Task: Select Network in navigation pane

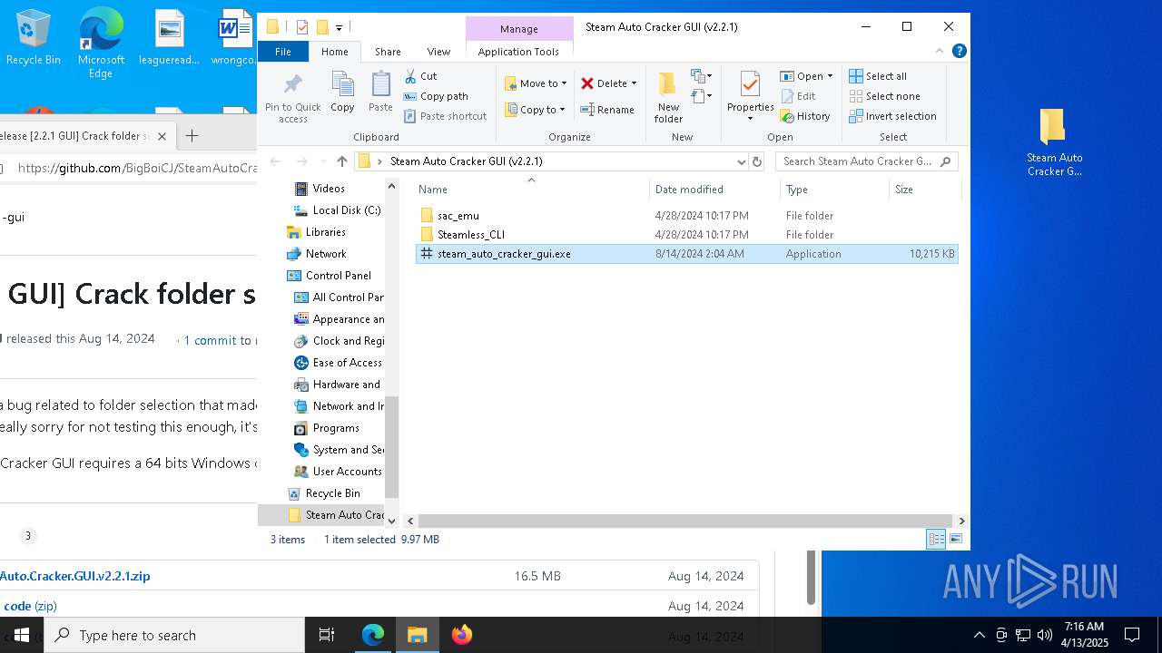Action: 325,254
